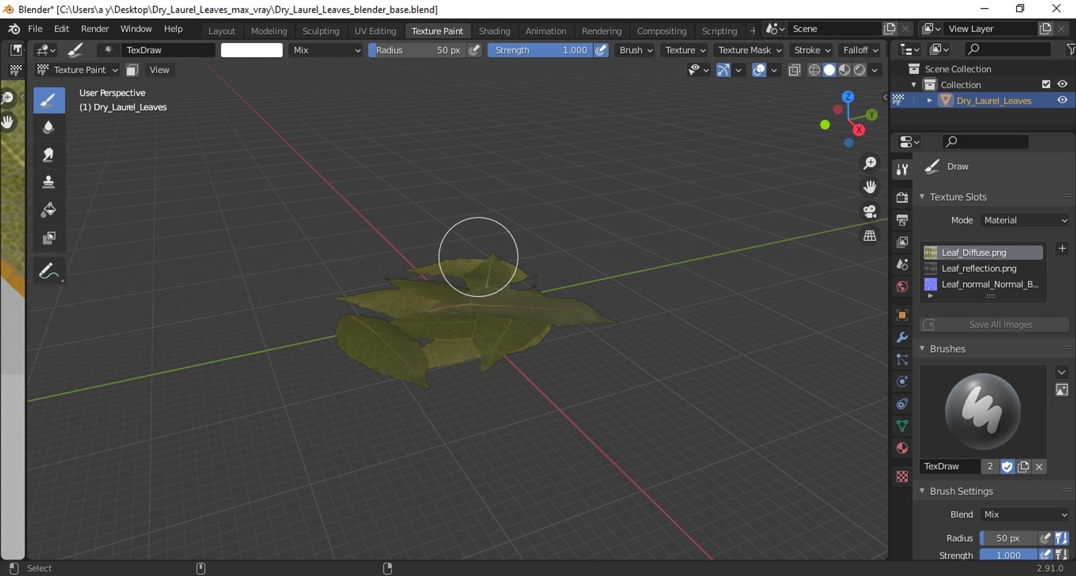Click the header Radius slider
1076x576 pixels.
[x=417, y=50]
